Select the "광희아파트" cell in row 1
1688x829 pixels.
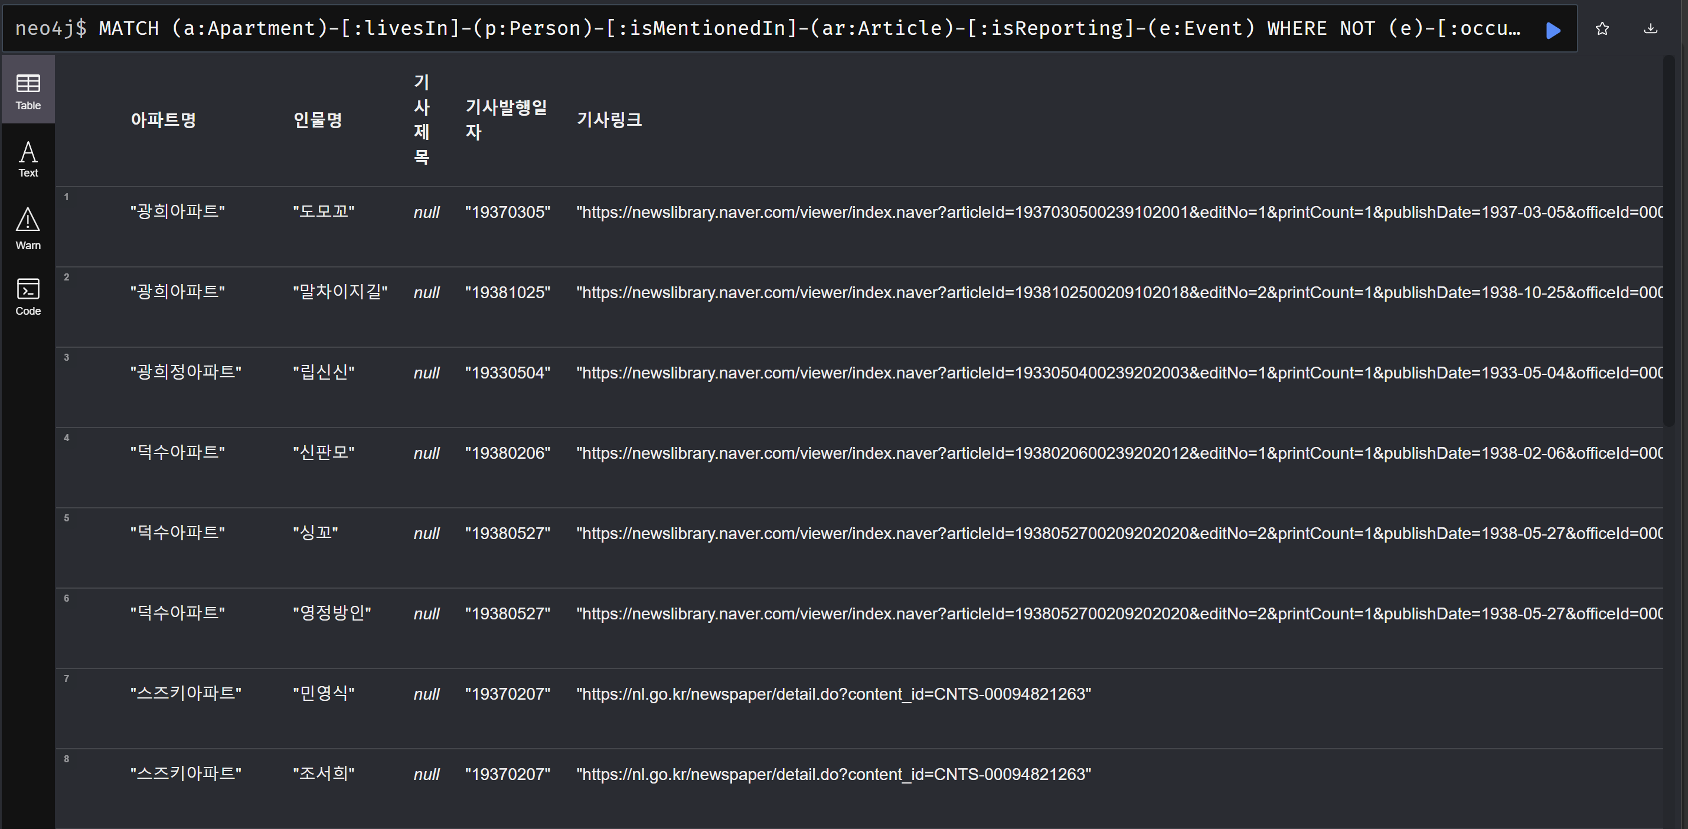click(x=178, y=211)
